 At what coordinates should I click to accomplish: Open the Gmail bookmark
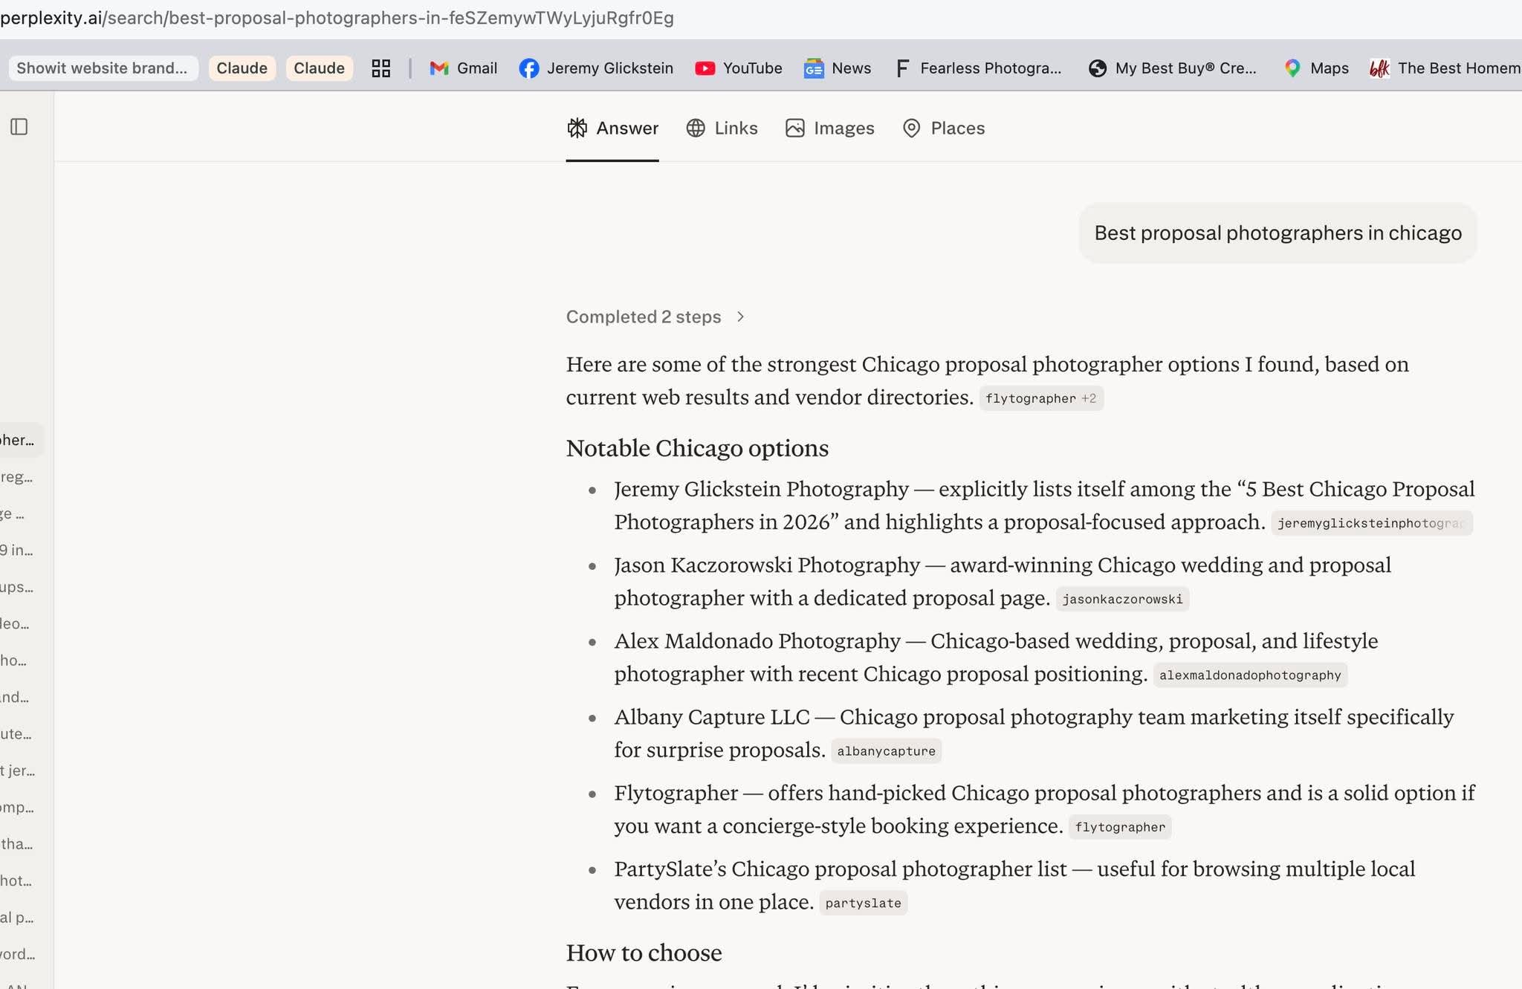point(462,68)
